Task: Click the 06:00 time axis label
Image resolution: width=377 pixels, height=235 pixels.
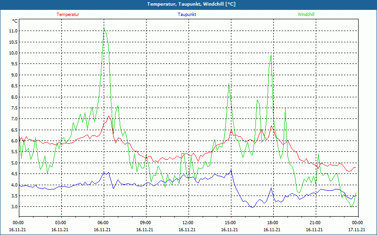Action: (x=104, y=223)
